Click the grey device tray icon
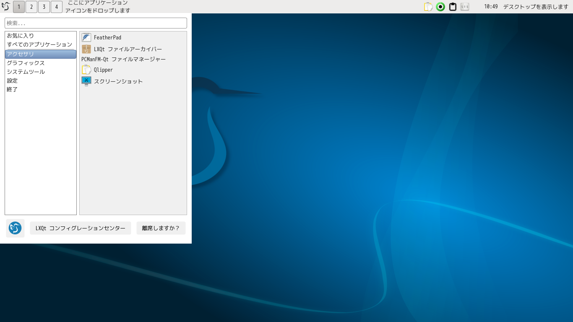The image size is (573, 322). [x=465, y=7]
